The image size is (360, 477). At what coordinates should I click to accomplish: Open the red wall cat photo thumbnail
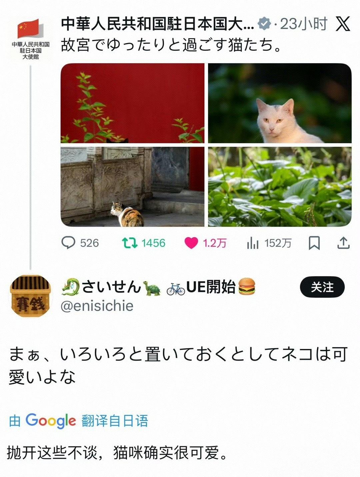coord(132,103)
